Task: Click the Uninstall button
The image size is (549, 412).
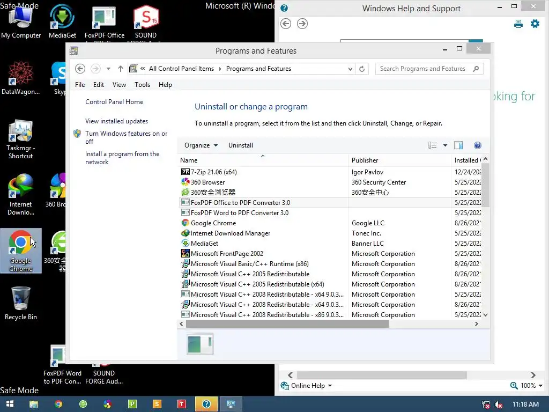Action: [x=241, y=145]
